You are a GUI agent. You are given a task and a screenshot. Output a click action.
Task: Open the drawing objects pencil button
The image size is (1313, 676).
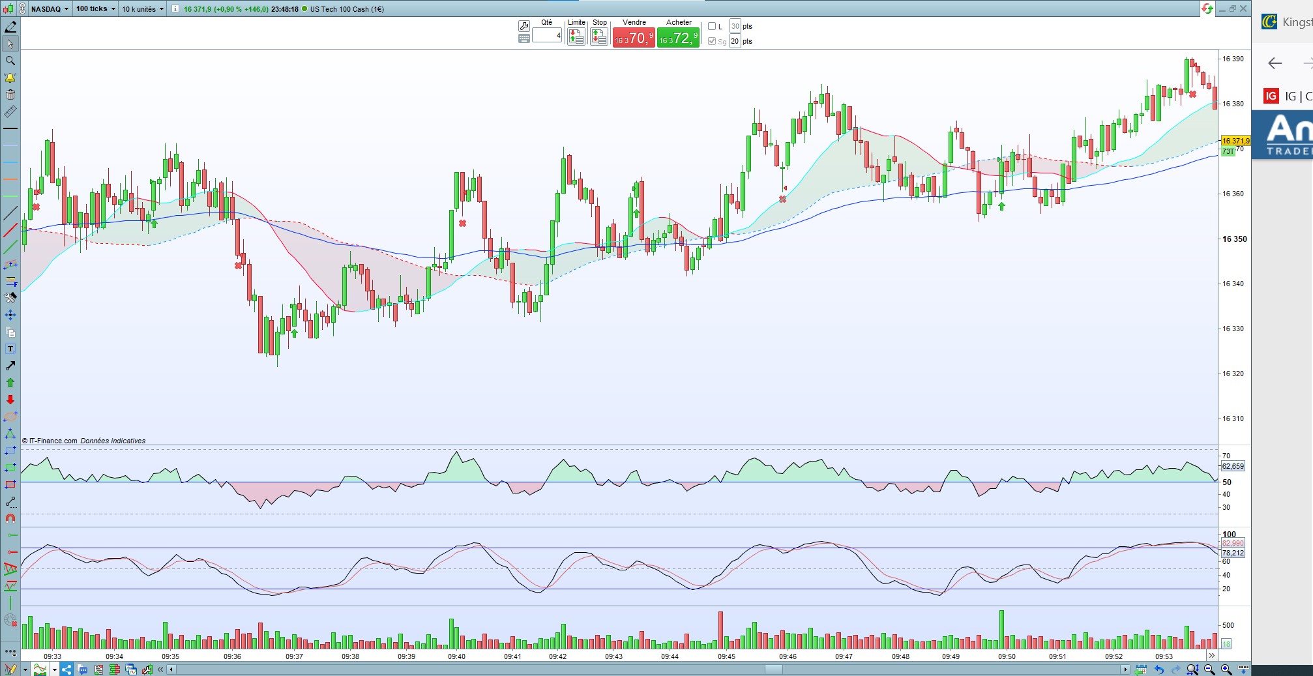tap(10, 669)
